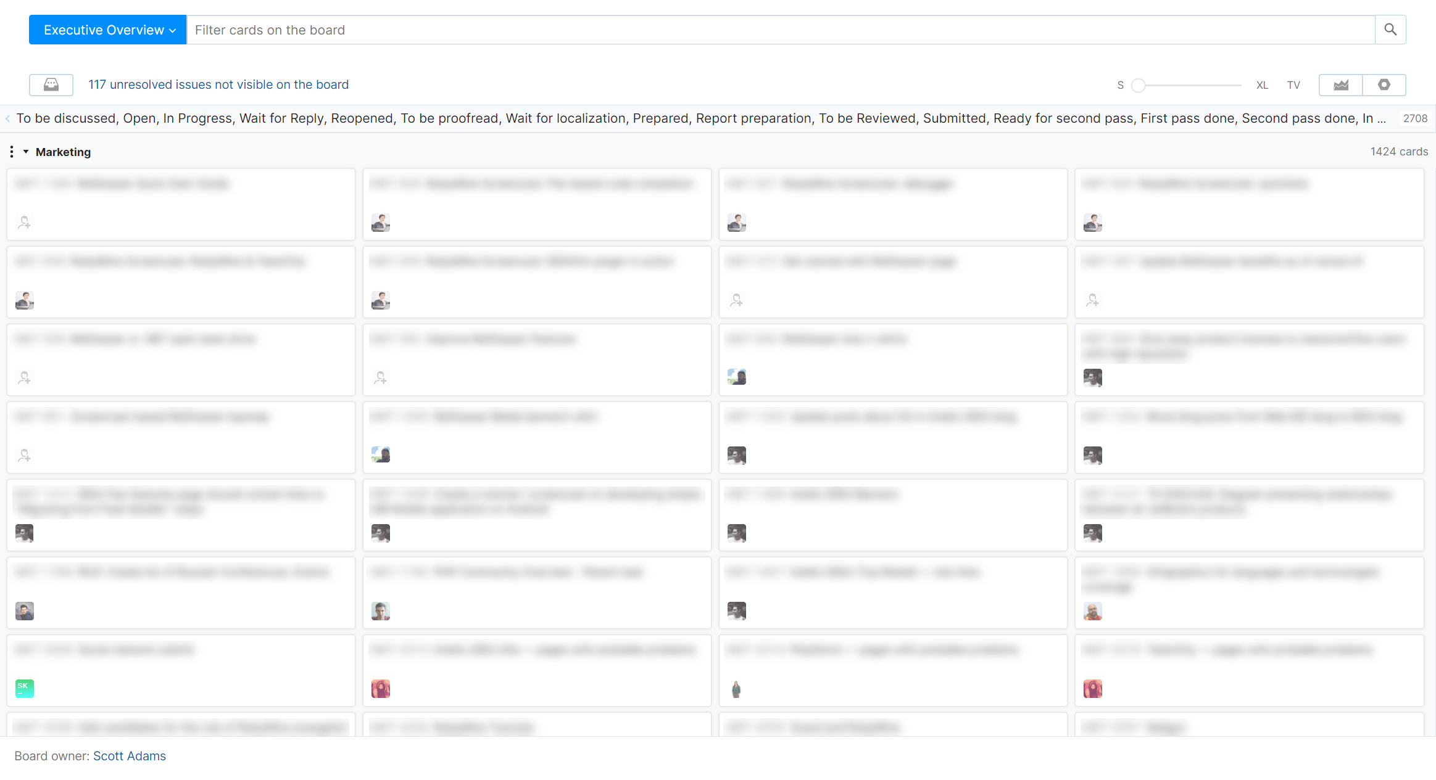Click the Marketing swimlane title
1436x780 pixels.
tap(63, 152)
